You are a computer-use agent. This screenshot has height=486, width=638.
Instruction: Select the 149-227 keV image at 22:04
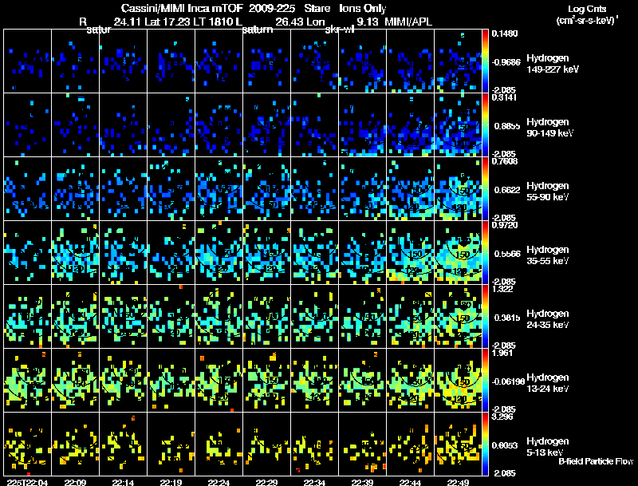coord(28,61)
